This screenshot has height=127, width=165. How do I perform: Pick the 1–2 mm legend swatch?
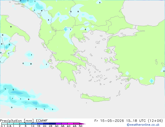click(x=16, y=124)
